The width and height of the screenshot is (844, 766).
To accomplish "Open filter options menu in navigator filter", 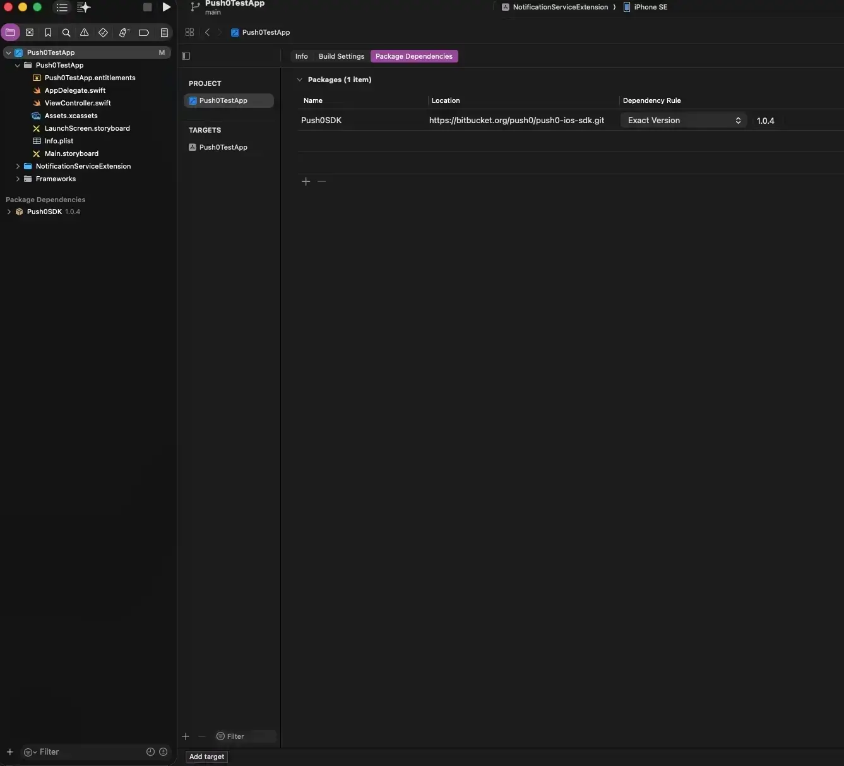I will (30, 752).
